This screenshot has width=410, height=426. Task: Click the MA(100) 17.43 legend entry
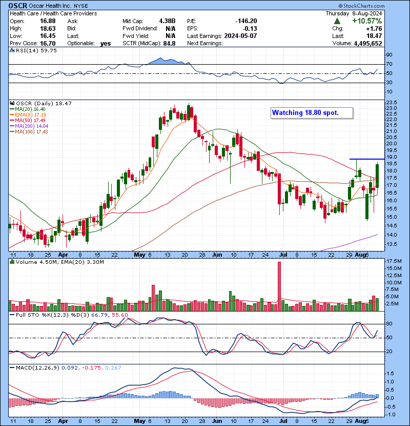[x=29, y=131]
